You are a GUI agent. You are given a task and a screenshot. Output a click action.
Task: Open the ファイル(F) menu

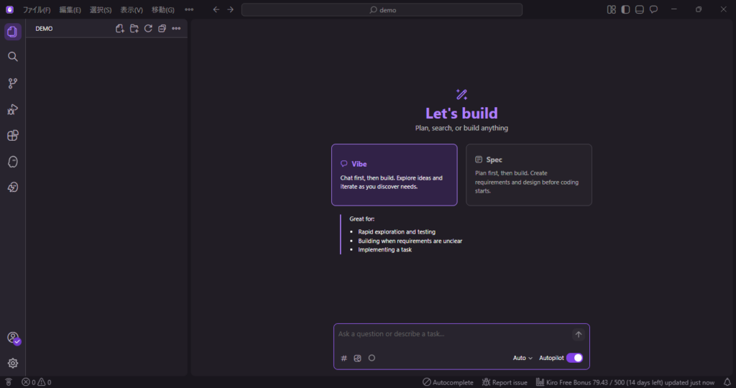[37, 10]
